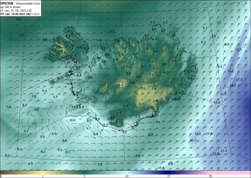The image size is (251, 178).
Task: Click the 'og 100 m vindur.' caption line
Action: (x=10, y=7)
